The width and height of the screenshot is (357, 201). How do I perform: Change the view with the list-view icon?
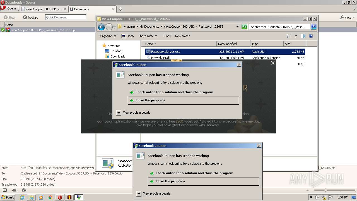289,36
